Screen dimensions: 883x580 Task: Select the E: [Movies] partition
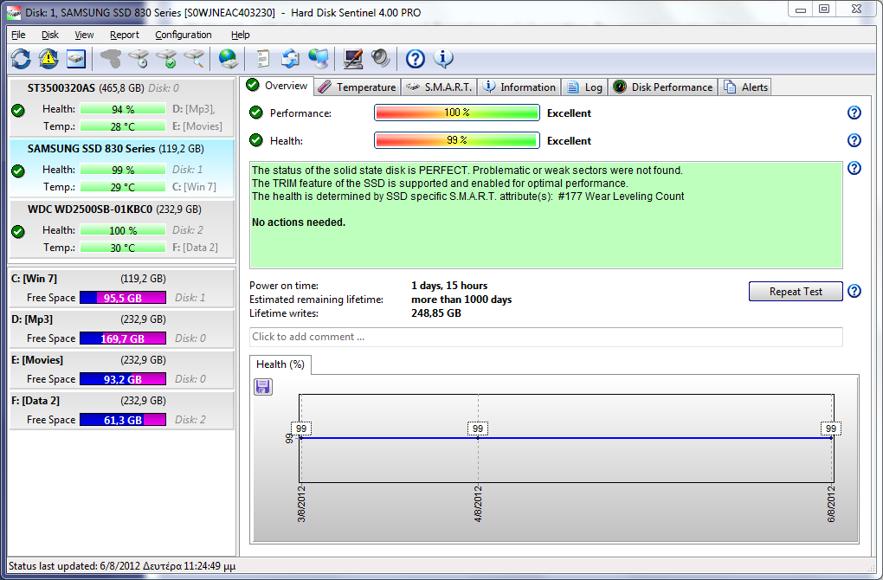pyautogui.click(x=122, y=370)
